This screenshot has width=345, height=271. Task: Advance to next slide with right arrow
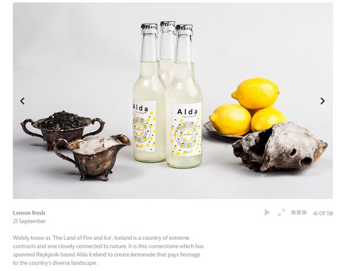click(323, 101)
